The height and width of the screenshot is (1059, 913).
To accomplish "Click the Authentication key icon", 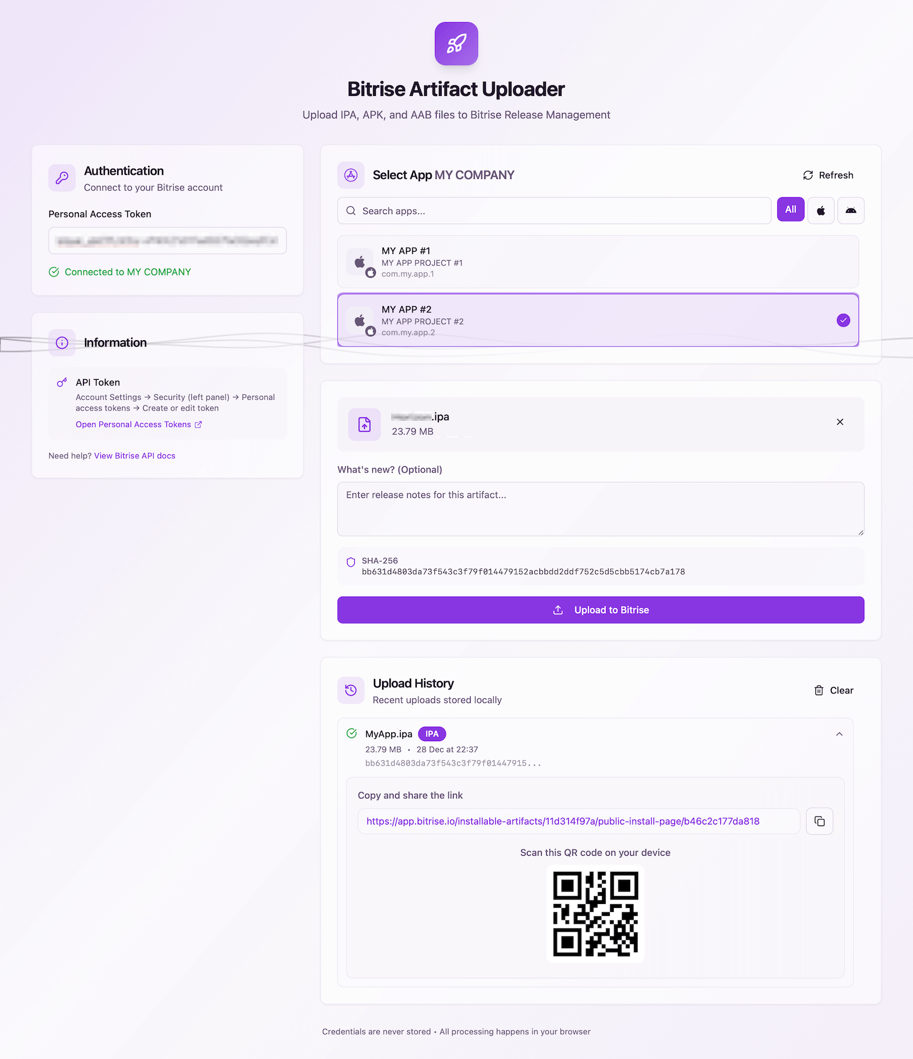I will (62, 178).
